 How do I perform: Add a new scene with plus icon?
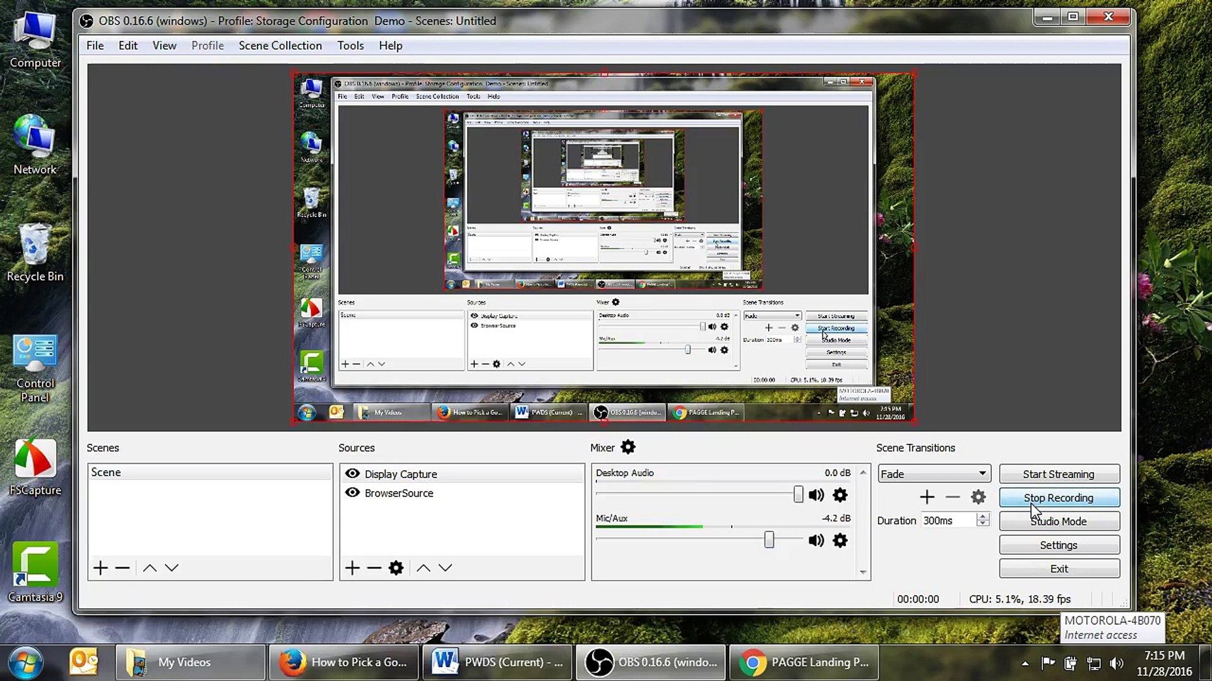tap(100, 568)
